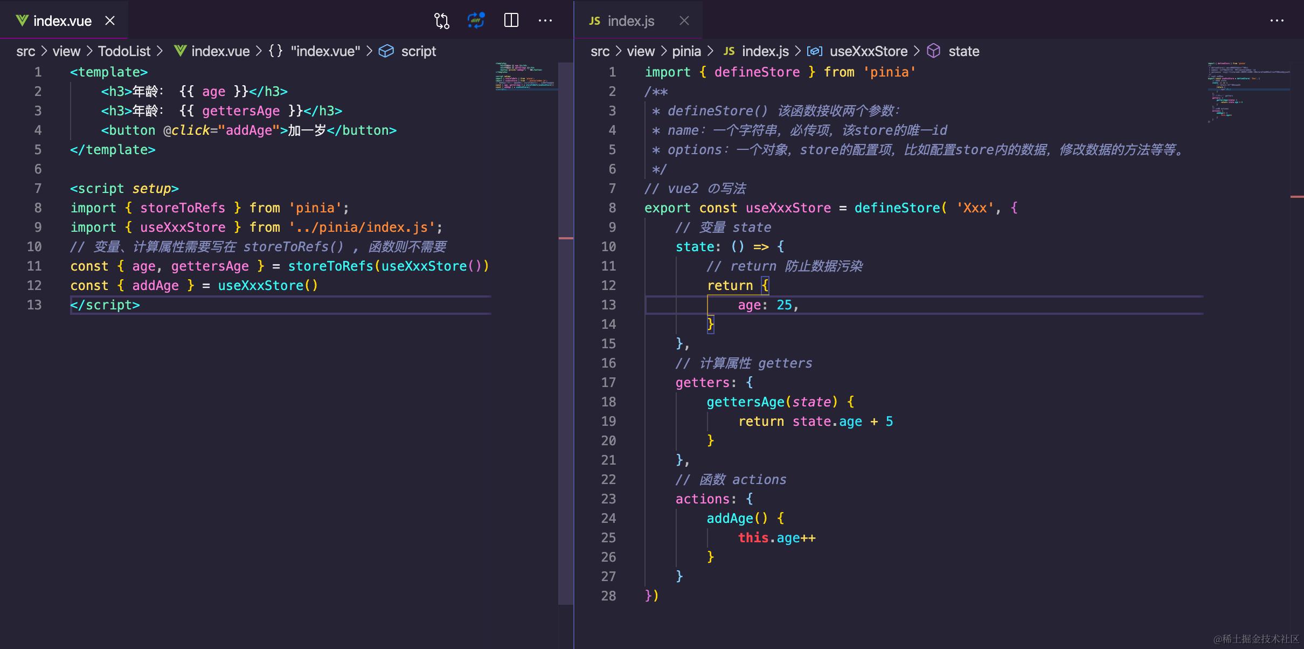1304x649 pixels.
Task: Click the left editor vertical scrollbar
Action: [x=566, y=333]
